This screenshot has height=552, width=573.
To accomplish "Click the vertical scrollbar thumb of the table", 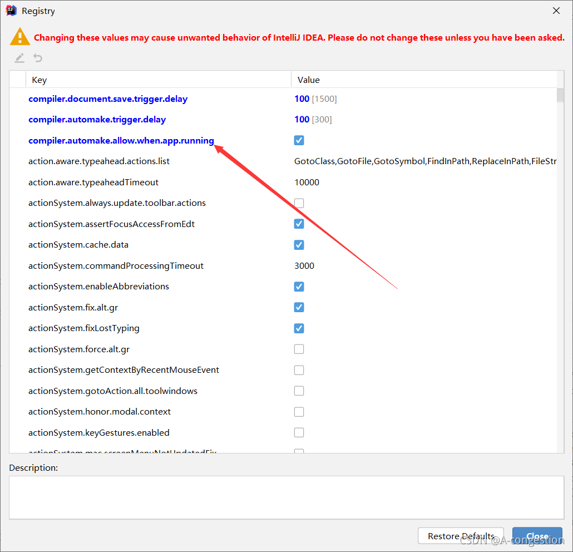I will coord(560,95).
